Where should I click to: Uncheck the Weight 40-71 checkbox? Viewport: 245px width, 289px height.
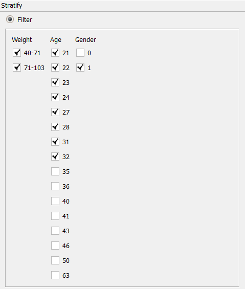[17, 53]
